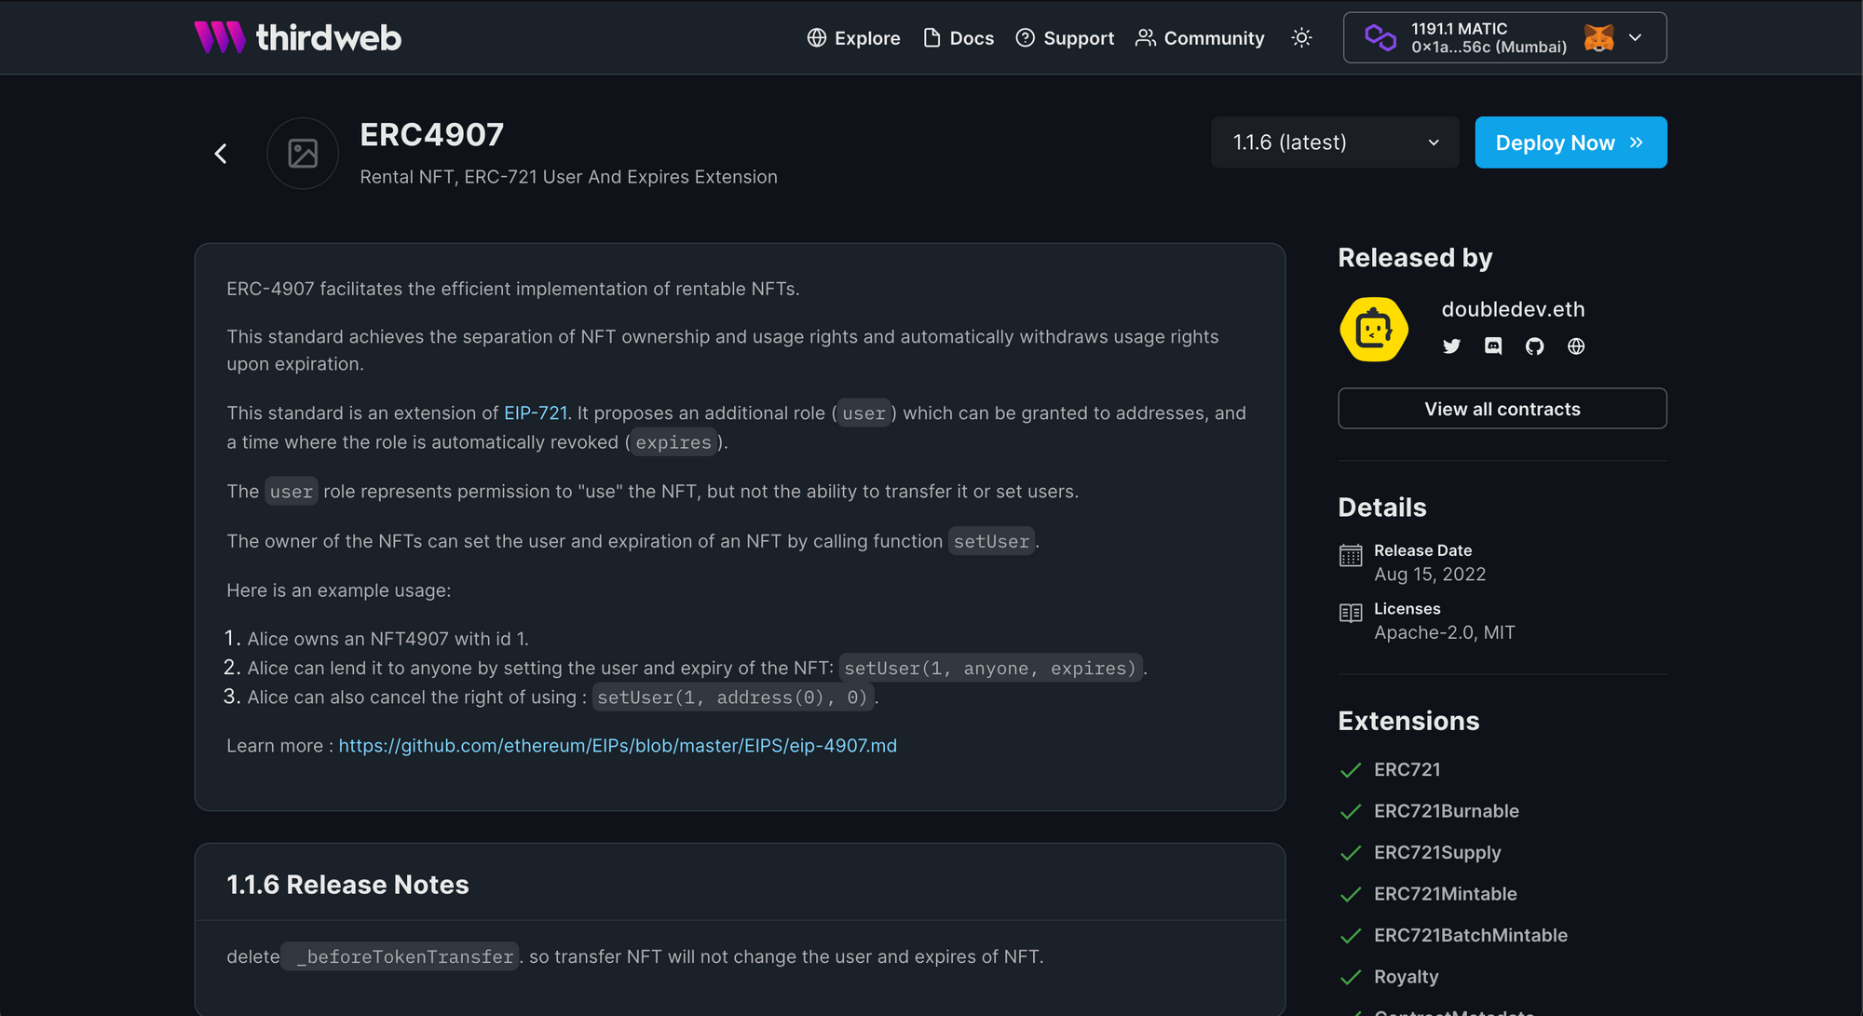Viewport: 1863px width, 1016px height.
Task: Click the Royalty extension checkmark
Action: pos(1351,978)
